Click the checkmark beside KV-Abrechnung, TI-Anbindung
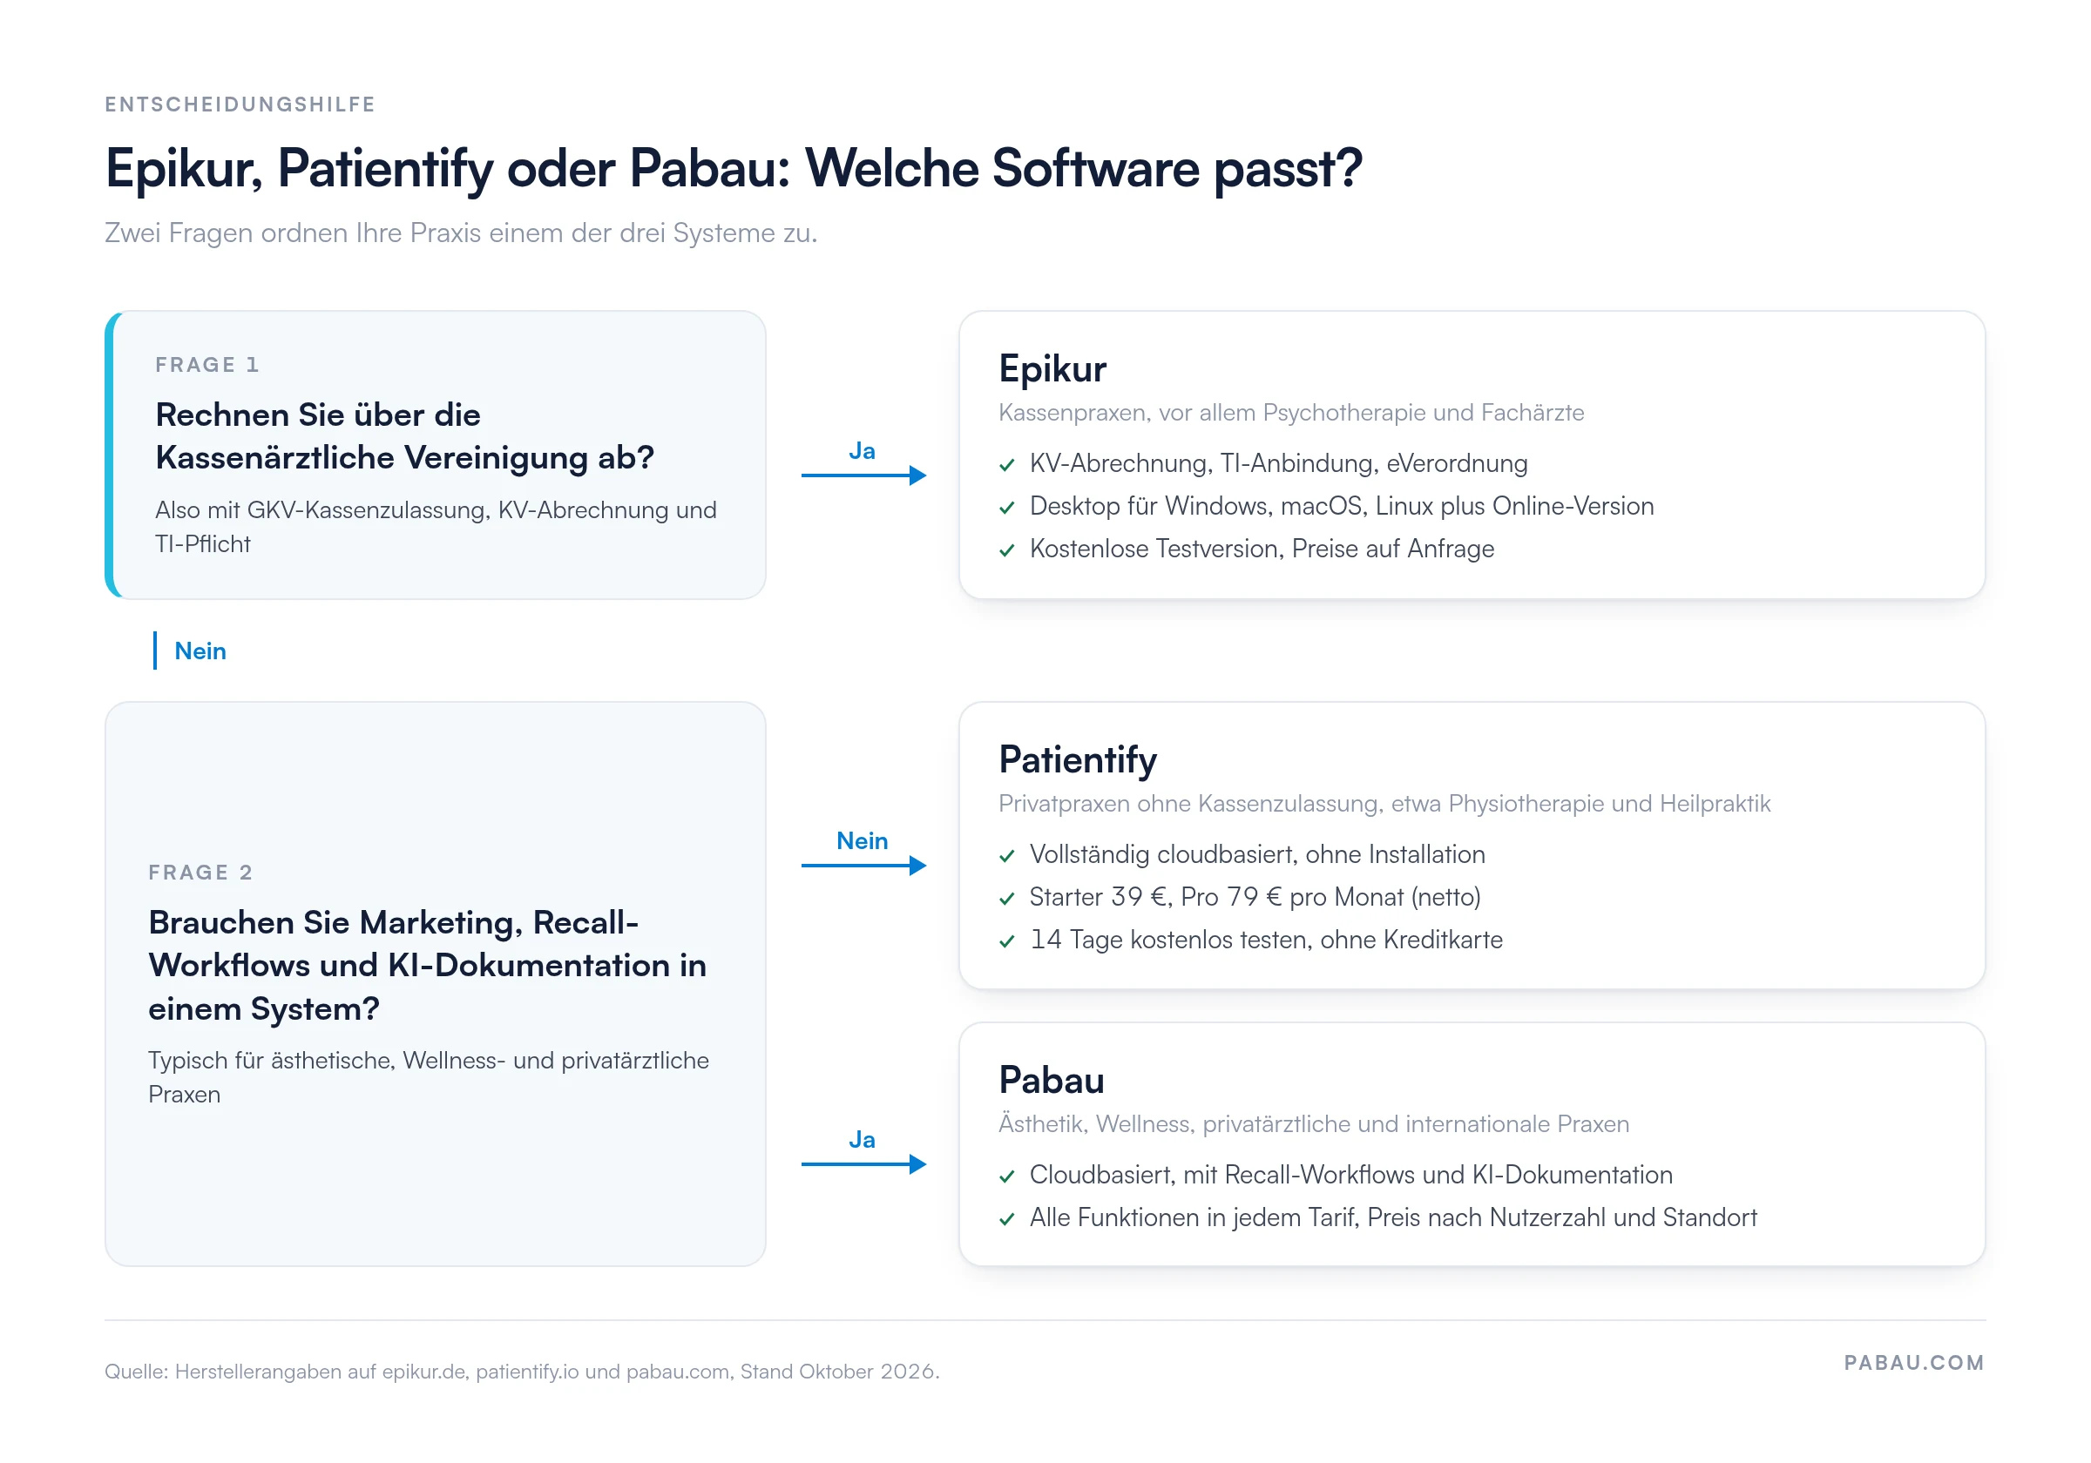 [x=1006, y=465]
